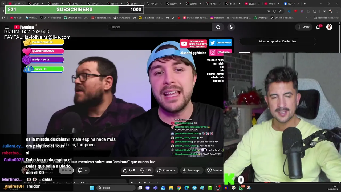Open the Mis facturas Invoice bookmark
Screen dimensions: 341x192
point(151,18)
